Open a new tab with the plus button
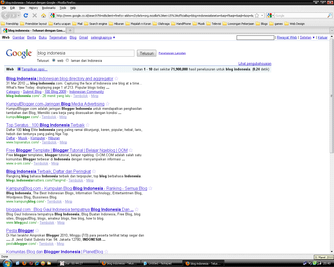334x267 pixels. click(70, 31)
